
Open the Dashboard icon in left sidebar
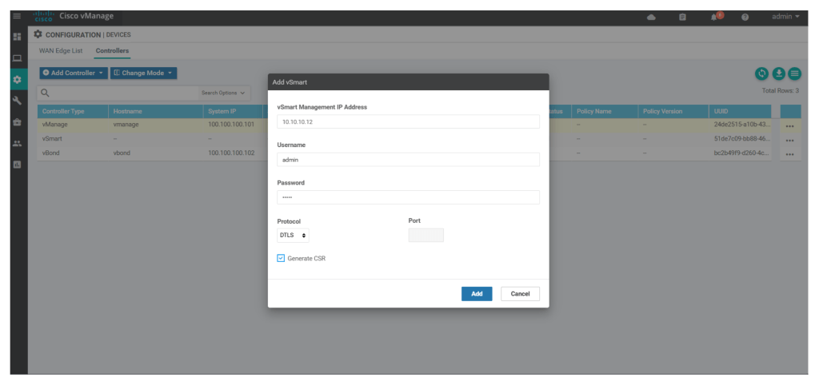click(x=17, y=37)
